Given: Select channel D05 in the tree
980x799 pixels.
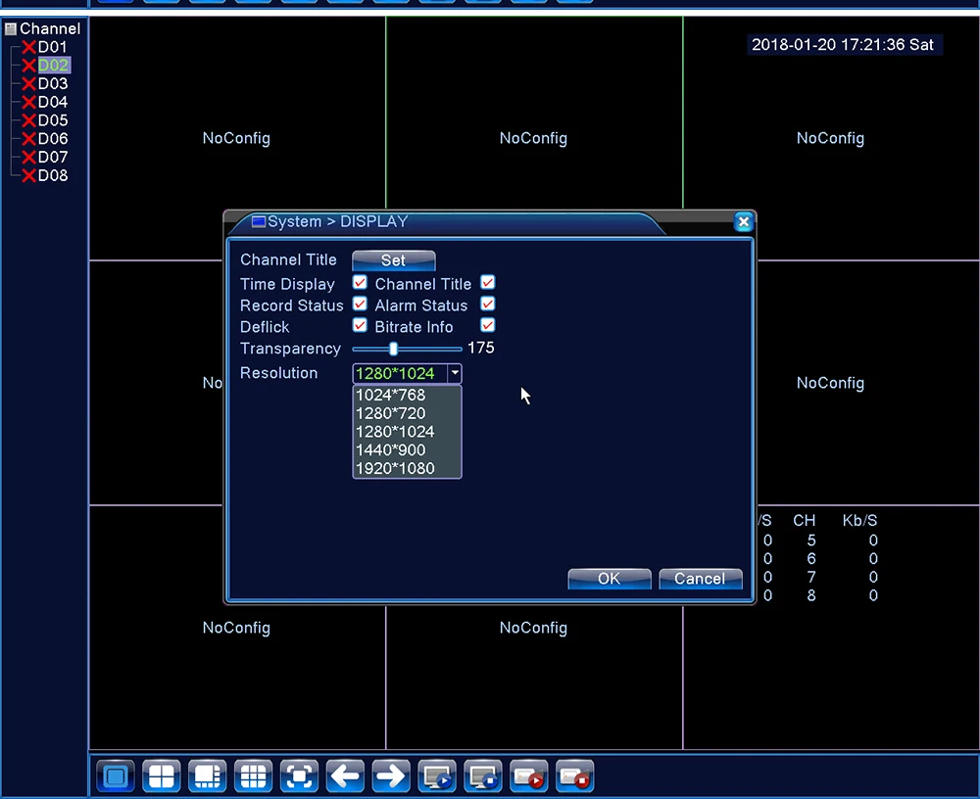Looking at the screenshot, I should (53, 120).
